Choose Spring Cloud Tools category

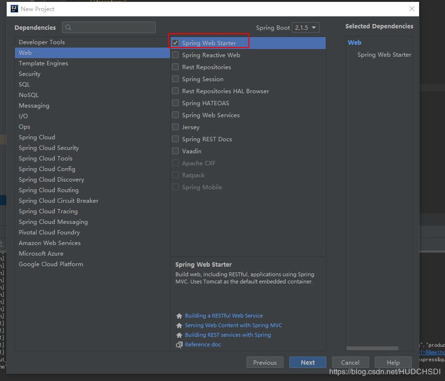point(92,158)
